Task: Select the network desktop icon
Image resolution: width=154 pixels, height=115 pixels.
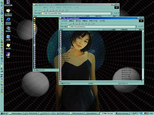Action: [x=8, y=29]
